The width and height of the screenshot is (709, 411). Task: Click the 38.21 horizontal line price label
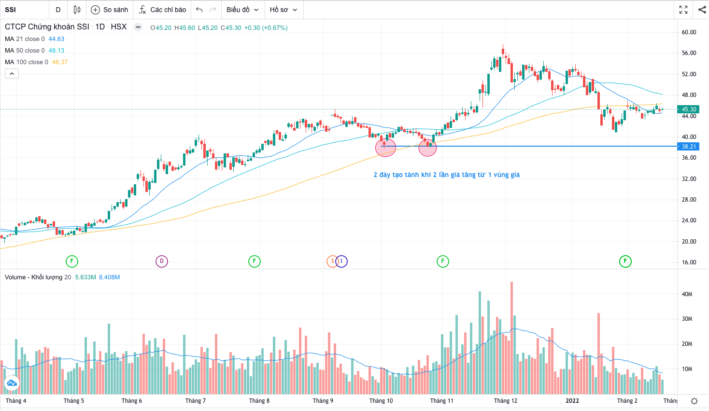[689, 147]
